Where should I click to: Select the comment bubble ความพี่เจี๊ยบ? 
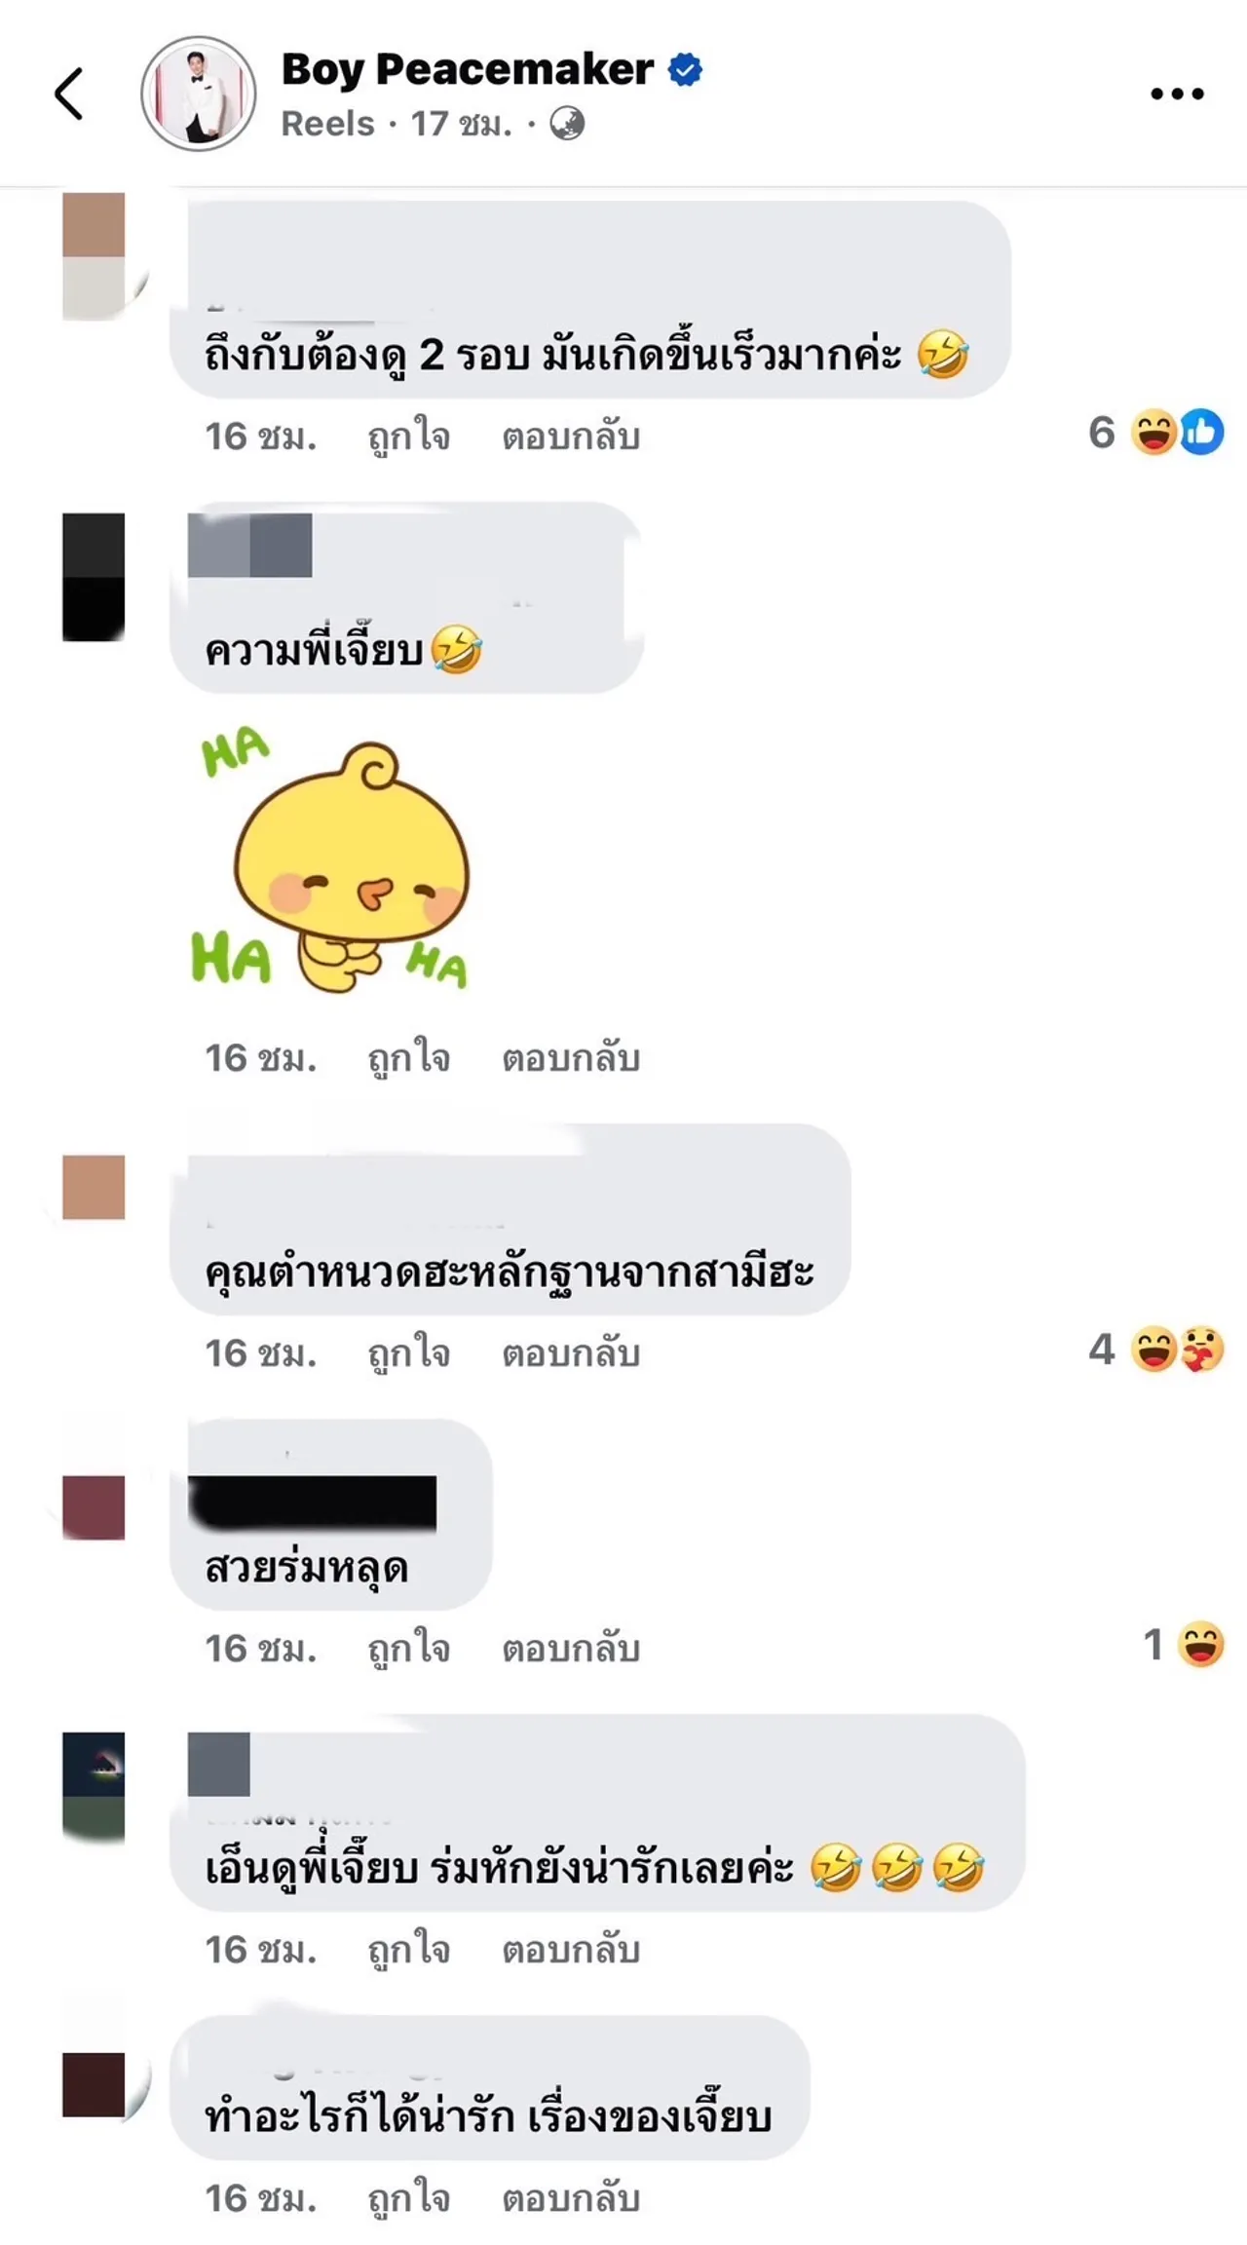pyautogui.click(x=406, y=597)
